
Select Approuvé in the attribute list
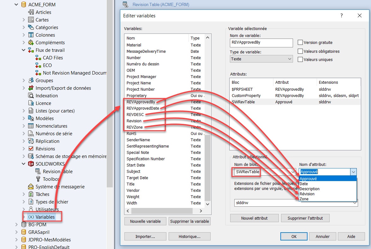328,179
